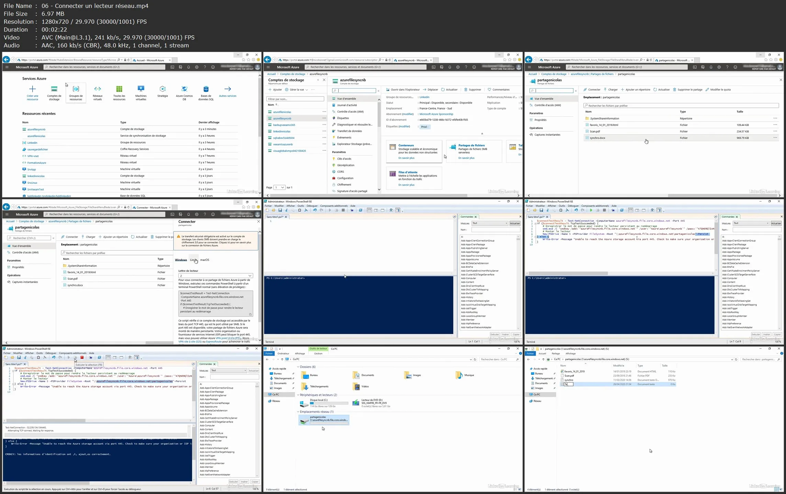Open Bases de données SQL service icon
Screen dimensions: 786x494
pos(206,93)
